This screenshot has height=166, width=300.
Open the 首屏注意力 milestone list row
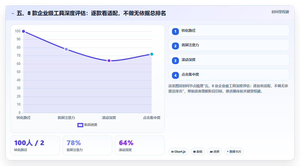(x=229, y=45)
